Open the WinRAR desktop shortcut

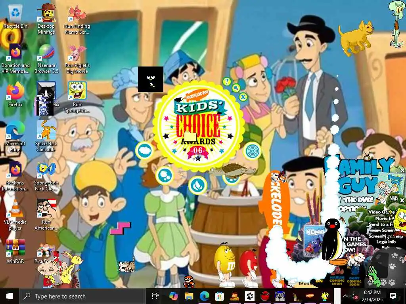[x=15, y=251]
